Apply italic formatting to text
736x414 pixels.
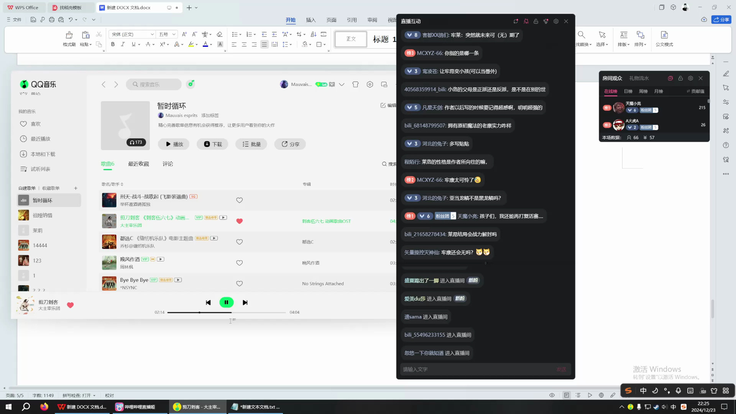[x=123, y=44]
